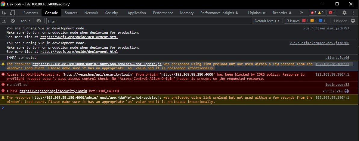Follow the first vuejs.org deployment guide link
The height and width of the screenshot is (141, 359).
pos(79,37)
